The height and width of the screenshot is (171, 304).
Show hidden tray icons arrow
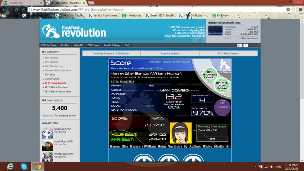(x=255, y=167)
